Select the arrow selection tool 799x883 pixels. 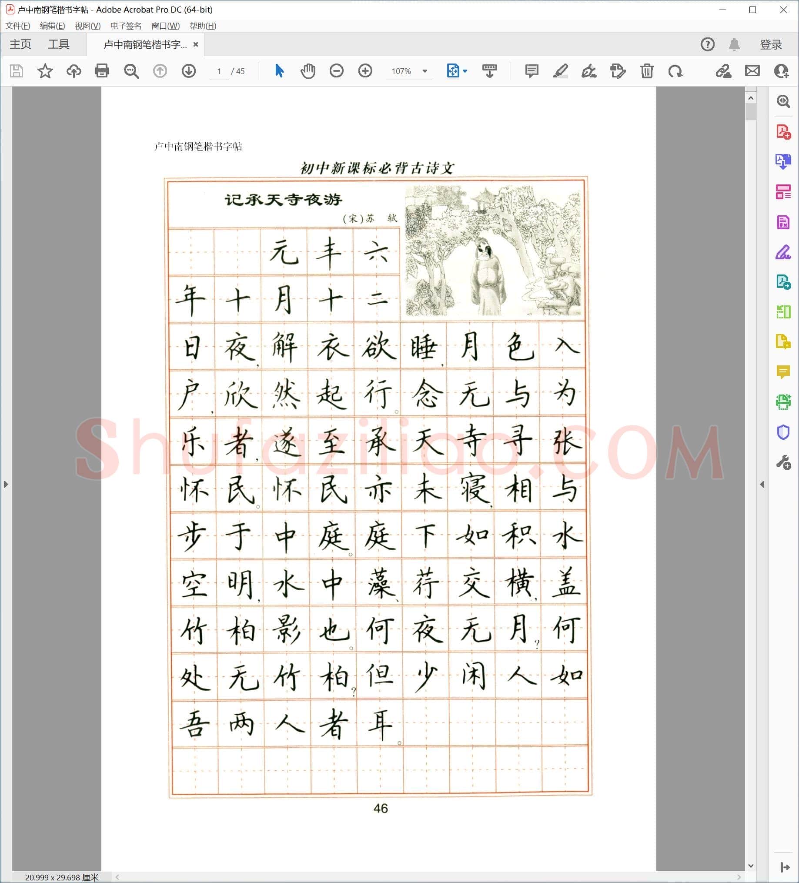click(279, 70)
